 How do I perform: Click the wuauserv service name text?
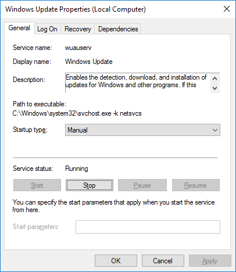(78, 48)
